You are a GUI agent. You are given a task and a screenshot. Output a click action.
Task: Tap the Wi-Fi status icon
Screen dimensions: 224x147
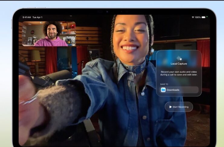tap(193, 17)
